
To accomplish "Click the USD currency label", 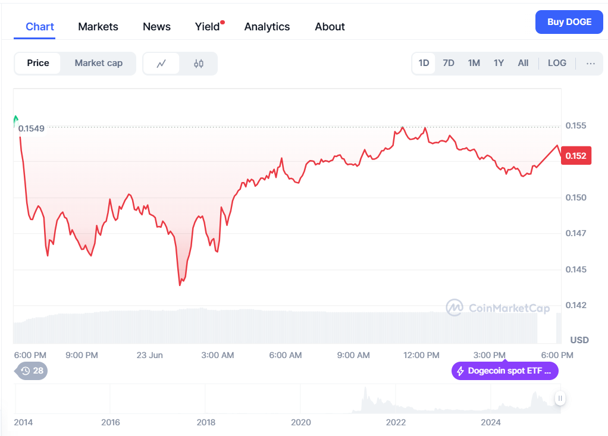I will [579, 340].
